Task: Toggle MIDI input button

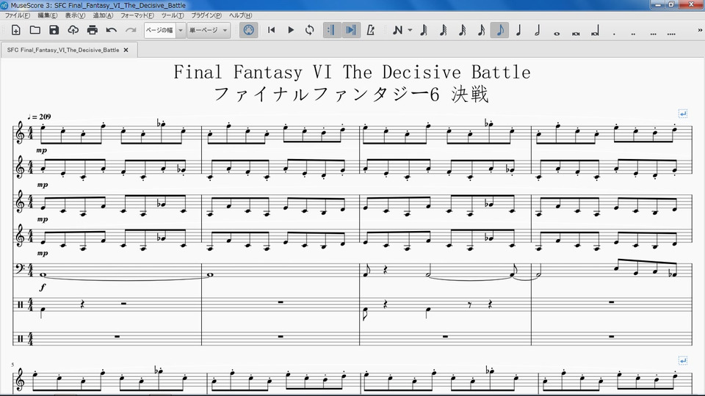Action: tap(248, 30)
